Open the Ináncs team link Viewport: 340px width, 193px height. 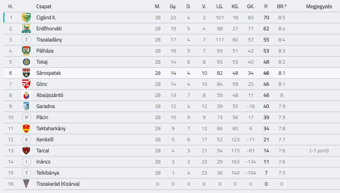[43, 162]
